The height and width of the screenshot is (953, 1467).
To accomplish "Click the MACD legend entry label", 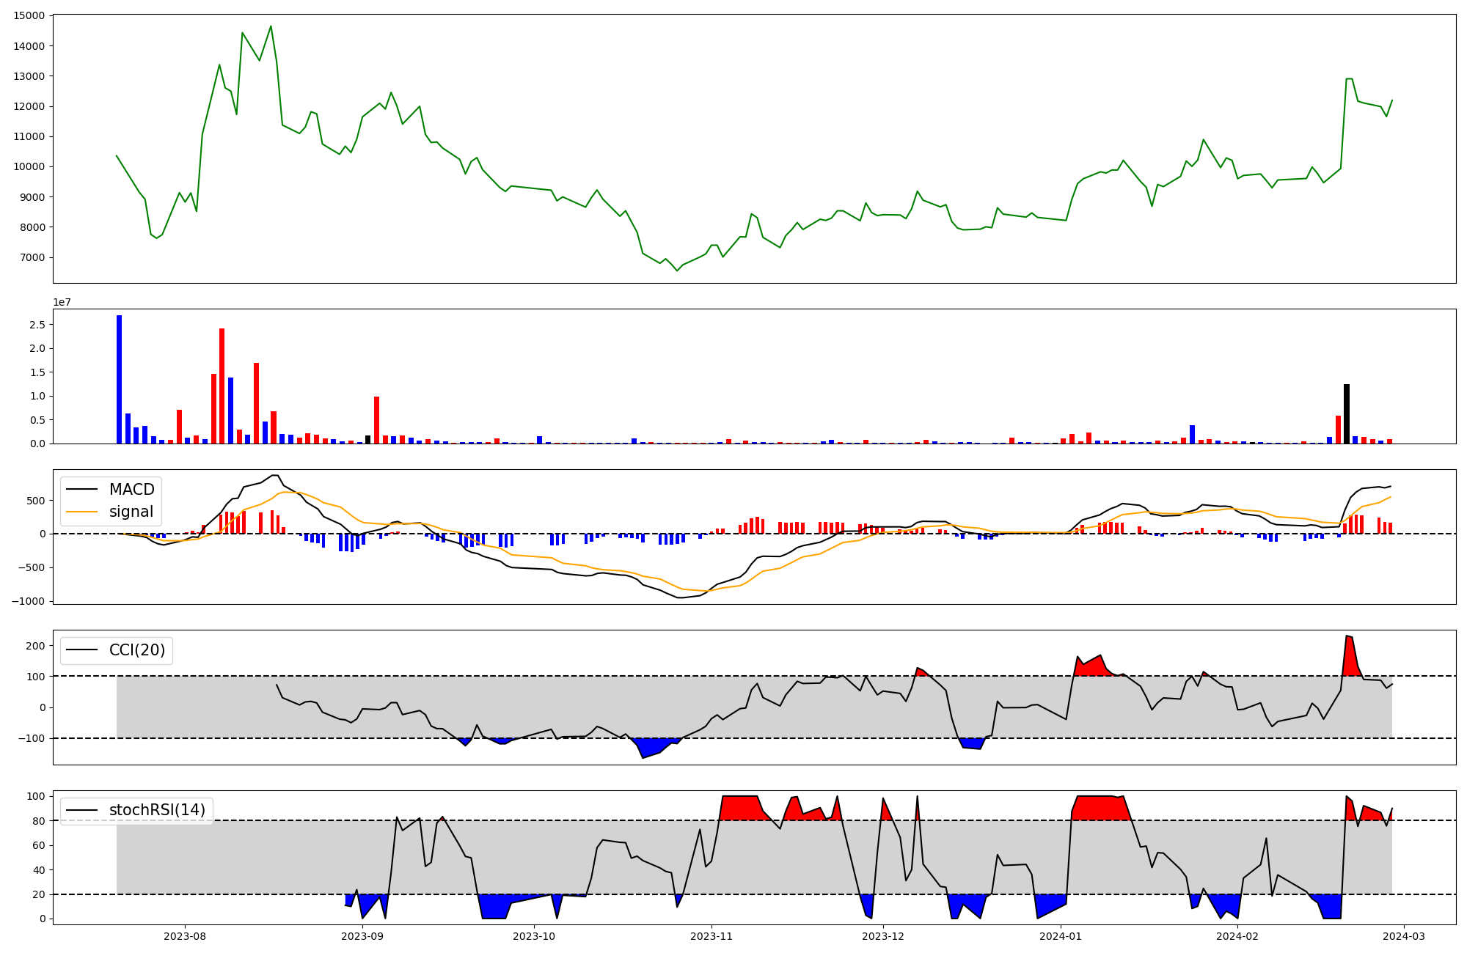I will coord(131,490).
